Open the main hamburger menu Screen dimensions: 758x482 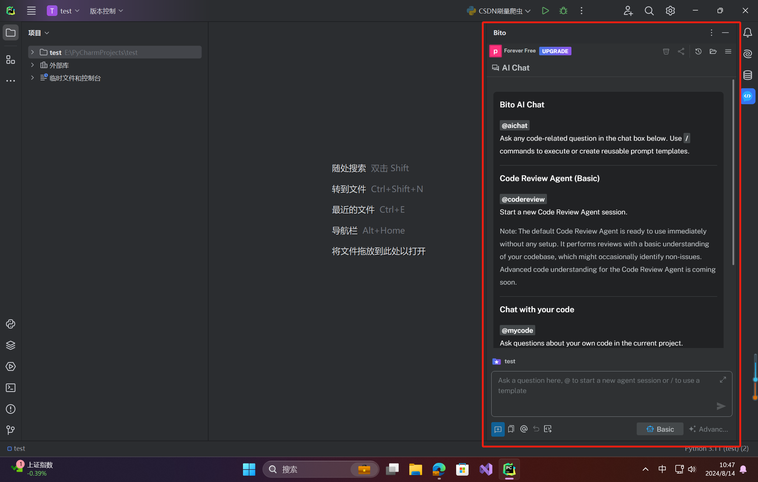(31, 11)
